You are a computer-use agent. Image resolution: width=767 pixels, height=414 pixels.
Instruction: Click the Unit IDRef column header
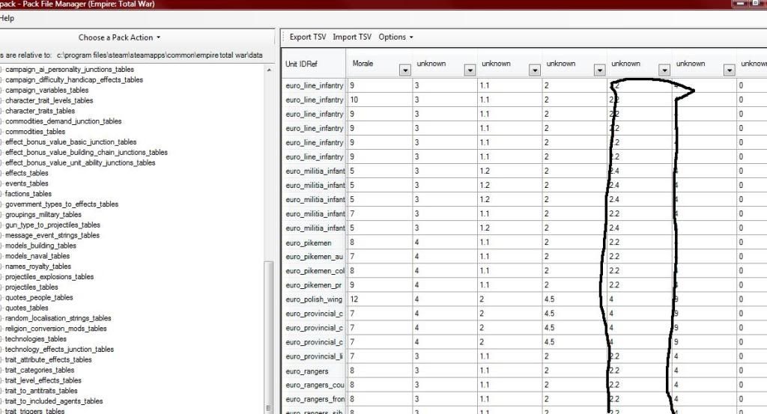[x=313, y=64]
